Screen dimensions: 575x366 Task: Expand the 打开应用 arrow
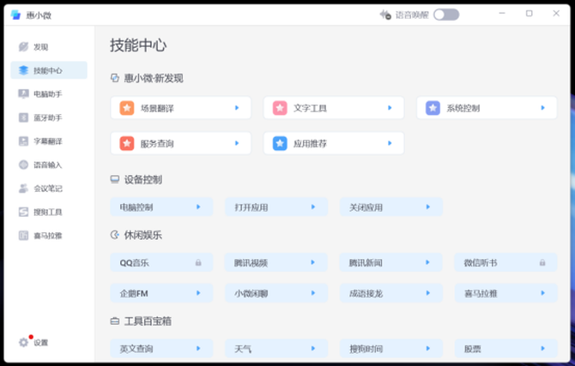(x=313, y=207)
